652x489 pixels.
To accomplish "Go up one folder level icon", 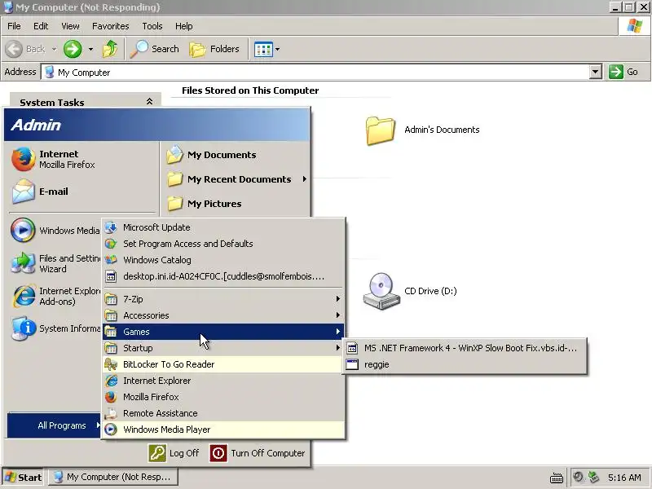I will (110, 49).
